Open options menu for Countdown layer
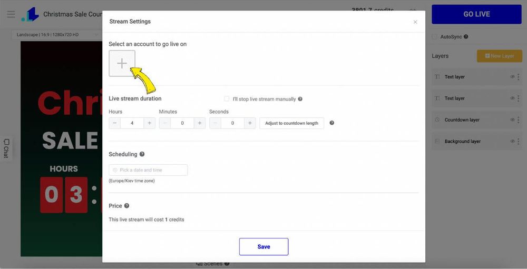 [519, 120]
